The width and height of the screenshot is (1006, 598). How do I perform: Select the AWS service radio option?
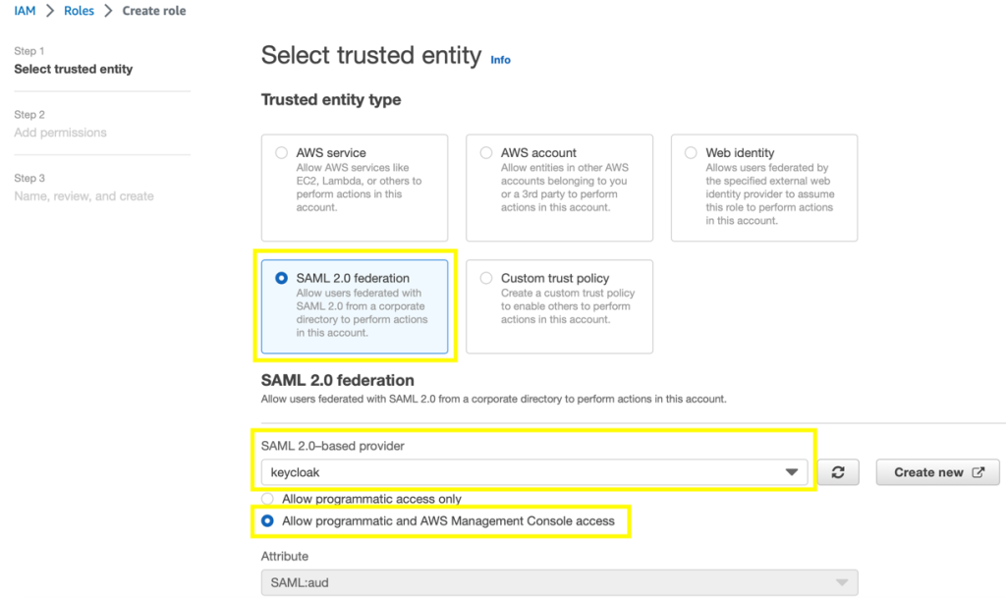tap(282, 153)
